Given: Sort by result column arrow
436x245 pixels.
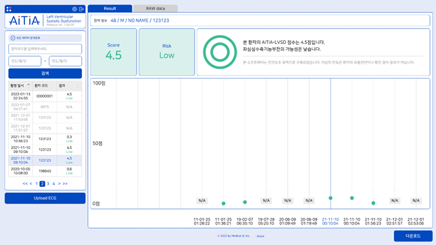Looking at the screenshot, I should pyautogui.click(x=78, y=85).
